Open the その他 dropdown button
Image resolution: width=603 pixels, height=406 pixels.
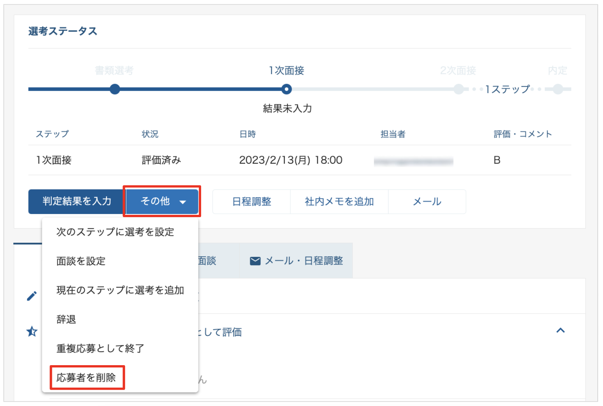tap(162, 201)
